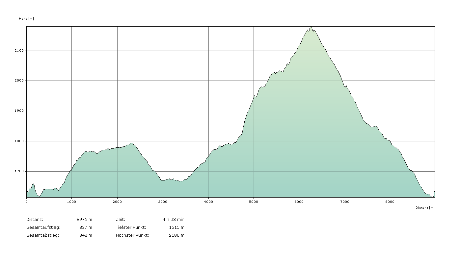Click the summit peak of the elevation profile
The width and height of the screenshot is (461, 263).
311,27
